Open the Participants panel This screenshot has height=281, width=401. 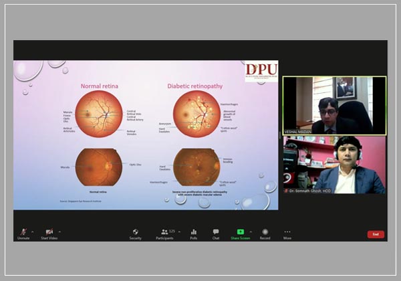point(164,232)
